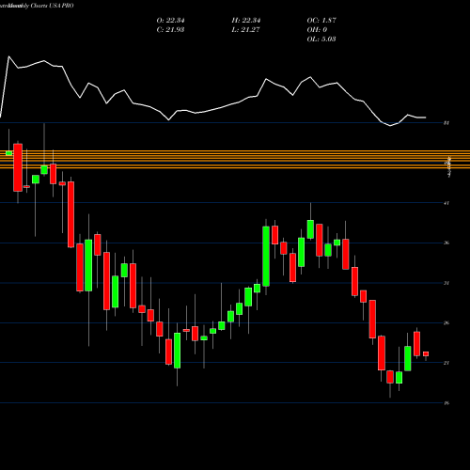Click the OL: 5.03 reading
This screenshot has height=470, width=470.
click(321, 39)
